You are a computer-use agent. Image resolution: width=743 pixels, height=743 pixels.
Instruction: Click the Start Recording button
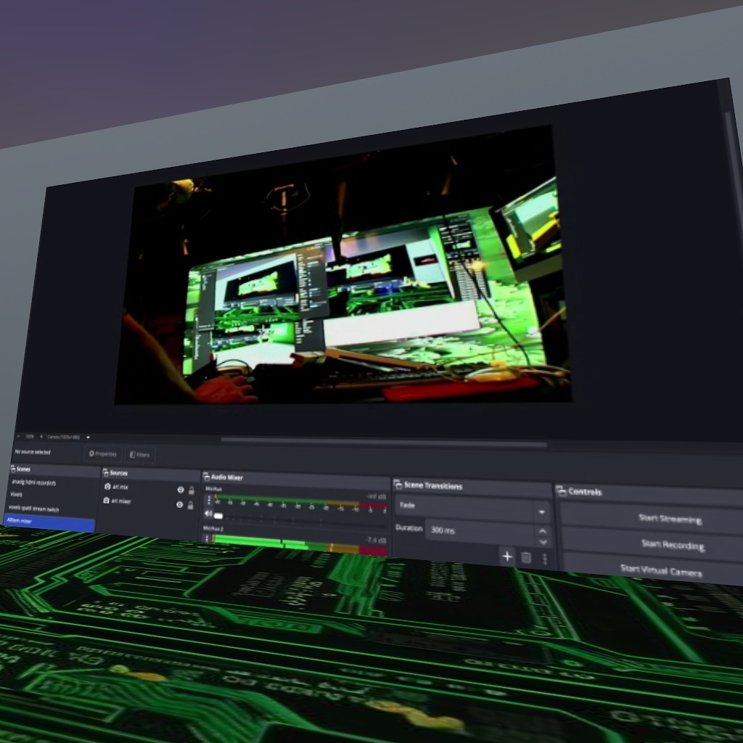tap(653, 544)
